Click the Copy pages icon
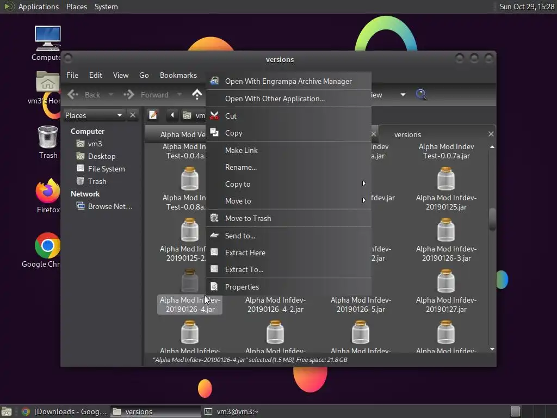The height and width of the screenshot is (418, 557). pyautogui.click(x=214, y=133)
